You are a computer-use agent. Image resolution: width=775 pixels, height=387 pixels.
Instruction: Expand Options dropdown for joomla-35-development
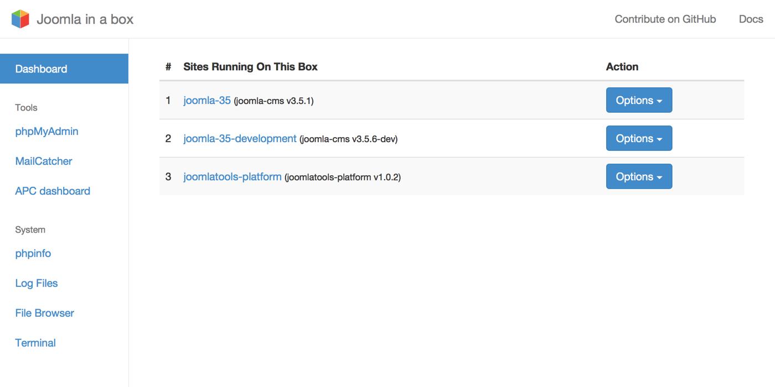click(x=639, y=138)
